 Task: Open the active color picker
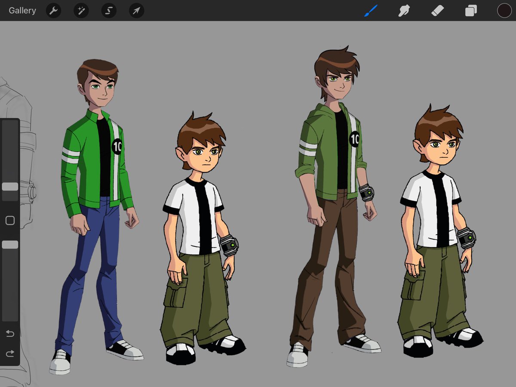504,10
